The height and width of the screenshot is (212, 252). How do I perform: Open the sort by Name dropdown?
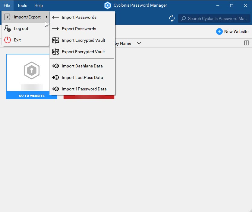coord(139,43)
